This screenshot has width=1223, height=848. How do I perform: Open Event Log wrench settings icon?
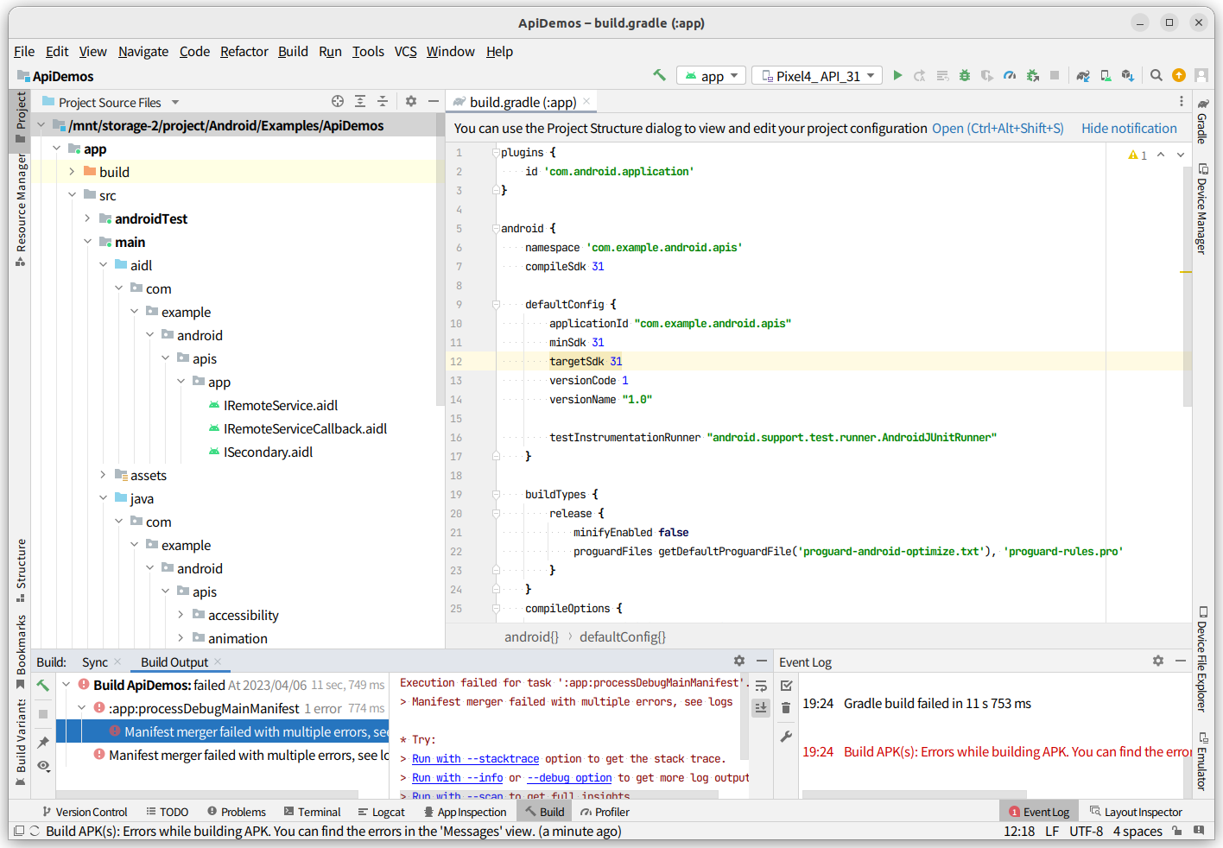(786, 737)
